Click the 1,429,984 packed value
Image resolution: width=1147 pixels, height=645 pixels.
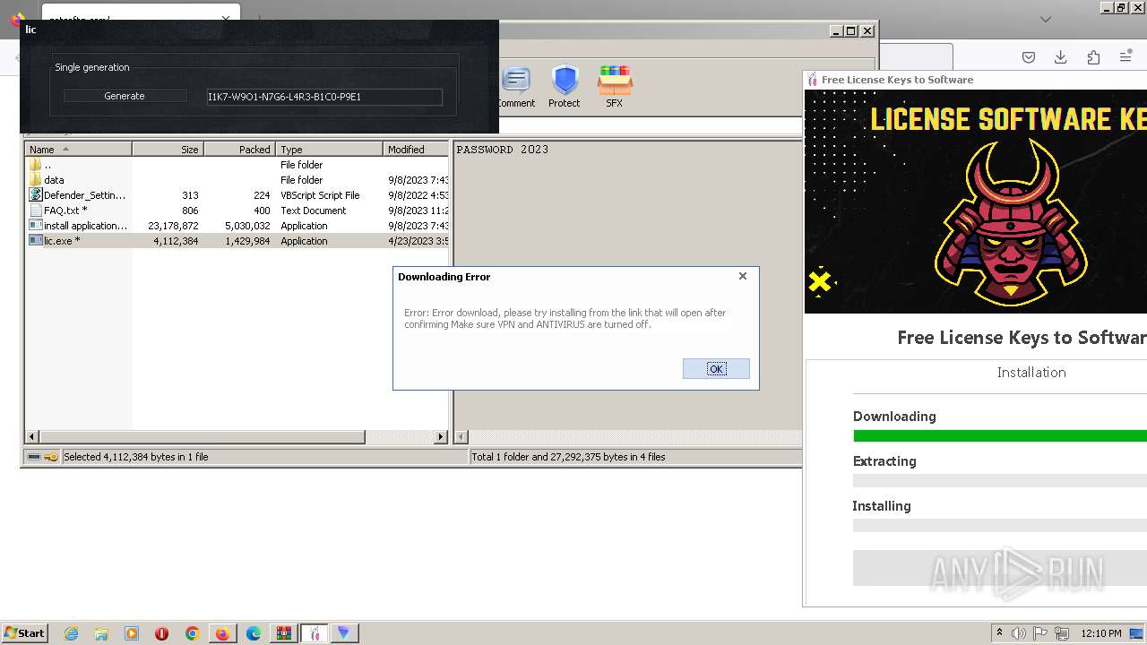click(x=247, y=241)
